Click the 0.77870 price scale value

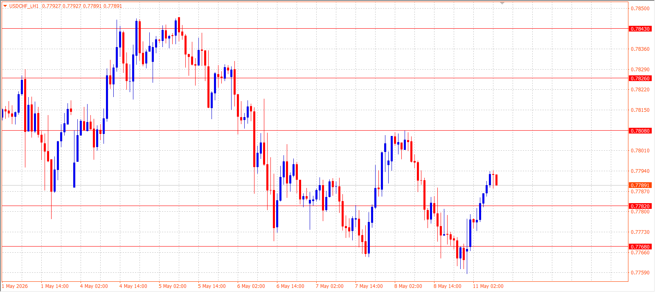coord(640,192)
